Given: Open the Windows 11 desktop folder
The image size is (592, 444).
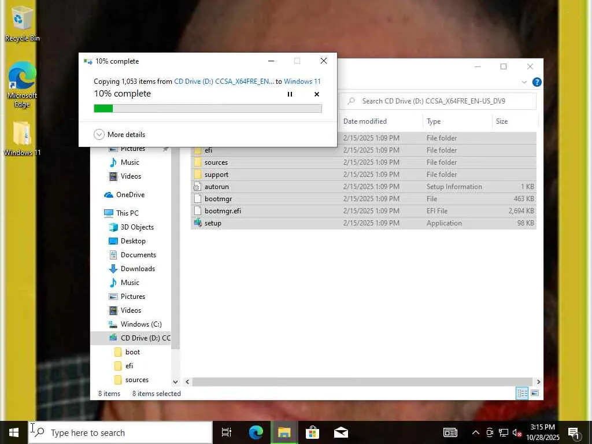Looking at the screenshot, I should point(22,138).
